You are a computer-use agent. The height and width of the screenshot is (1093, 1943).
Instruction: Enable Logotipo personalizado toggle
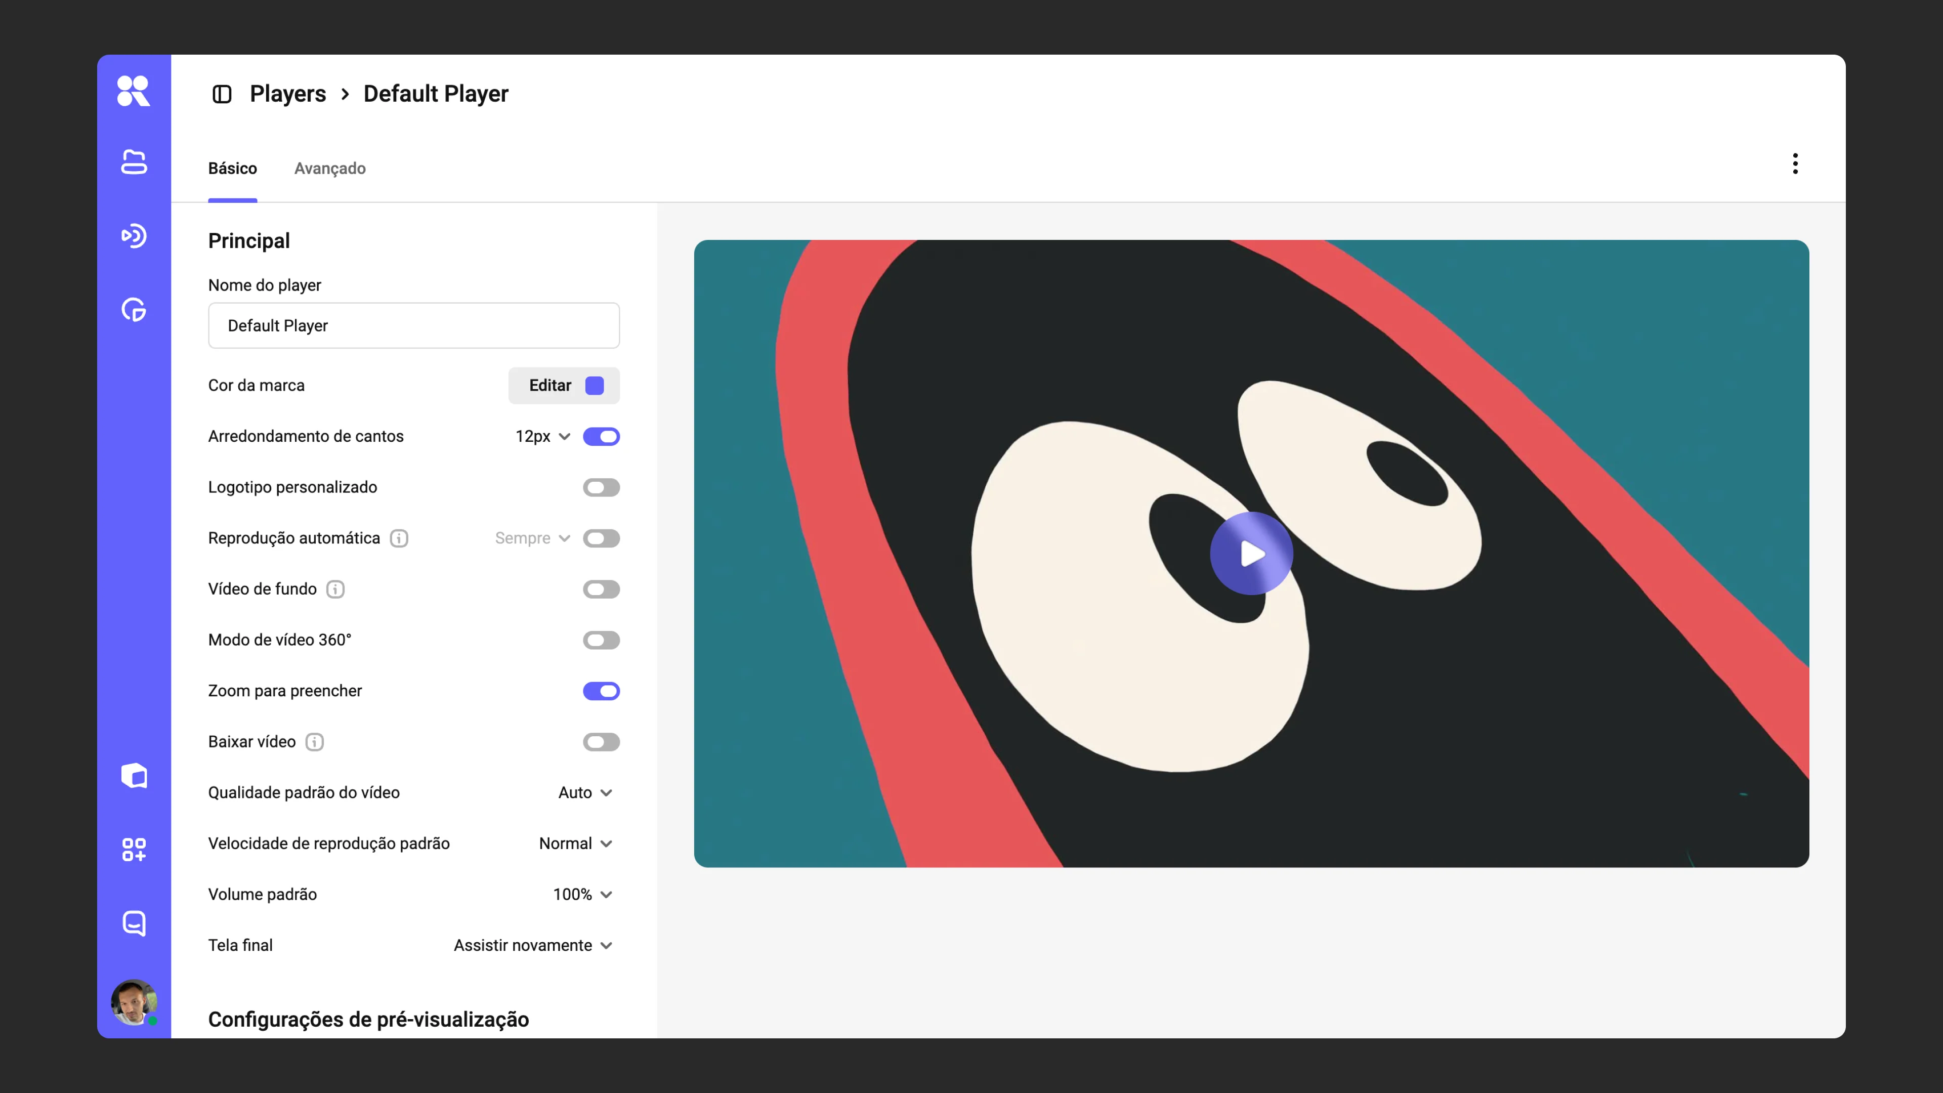point(601,487)
